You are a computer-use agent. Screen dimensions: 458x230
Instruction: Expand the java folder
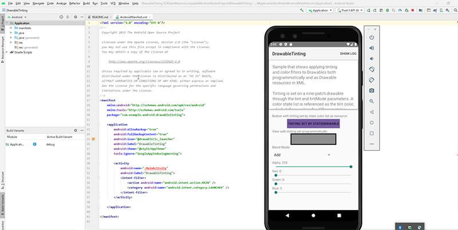11,33
